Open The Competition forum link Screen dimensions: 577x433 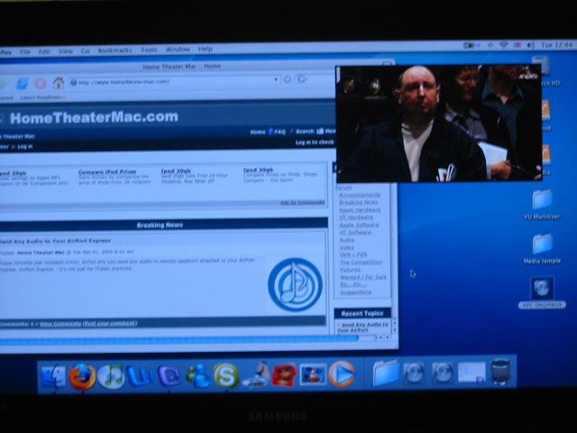tap(361, 263)
